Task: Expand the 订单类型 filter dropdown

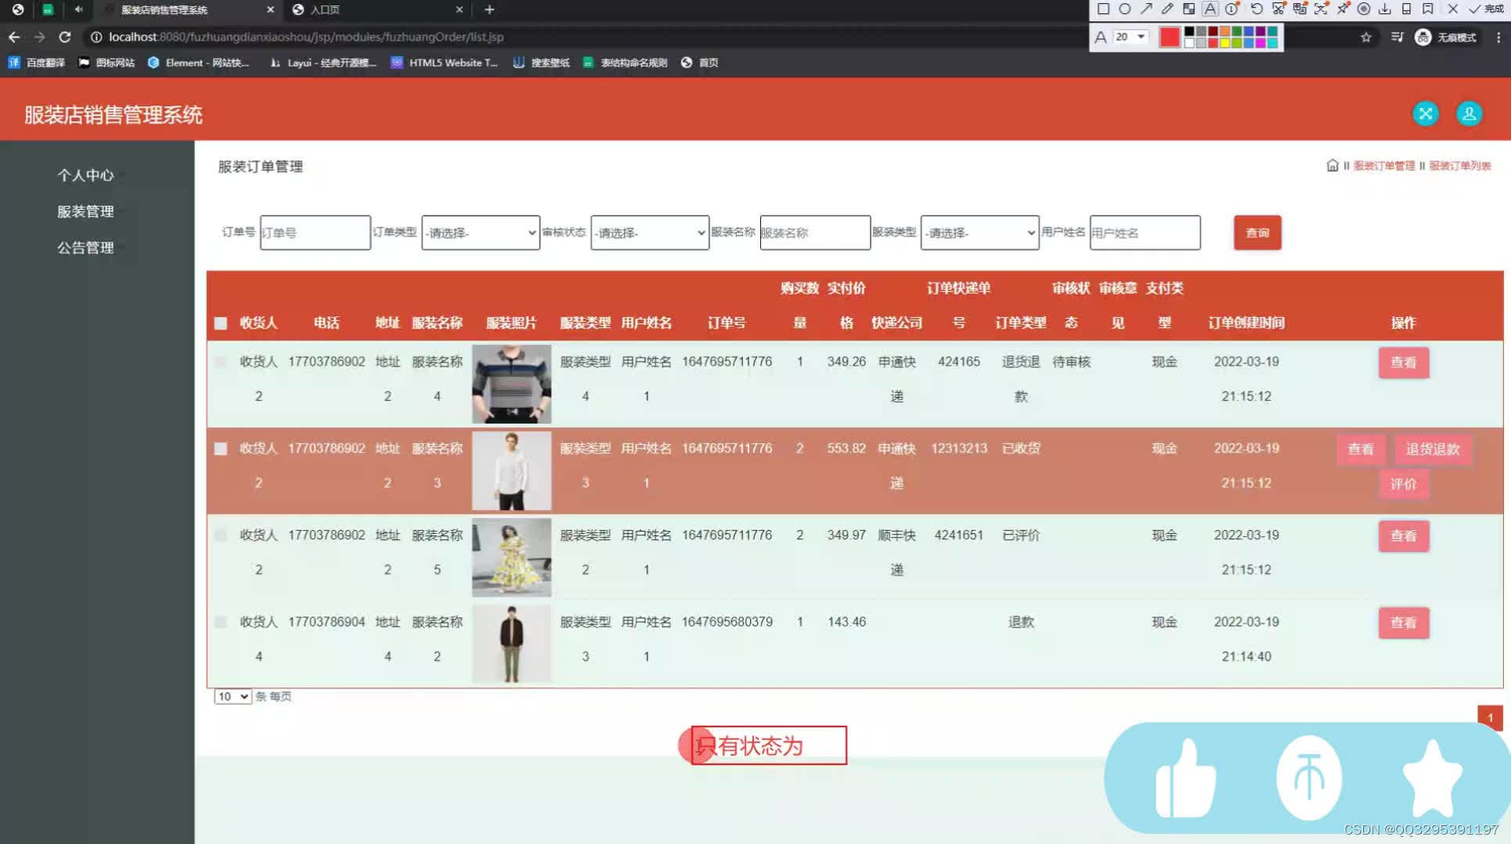Action: click(480, 233)
